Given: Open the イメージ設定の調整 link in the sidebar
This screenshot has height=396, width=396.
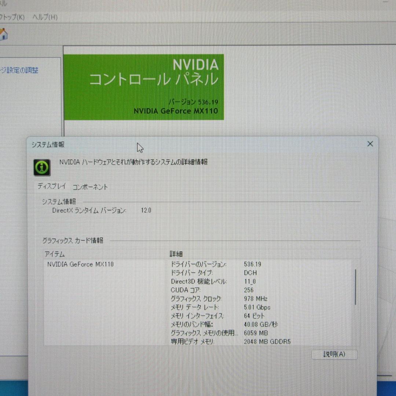Looking at the screenshot, I should tap(19, 70).
